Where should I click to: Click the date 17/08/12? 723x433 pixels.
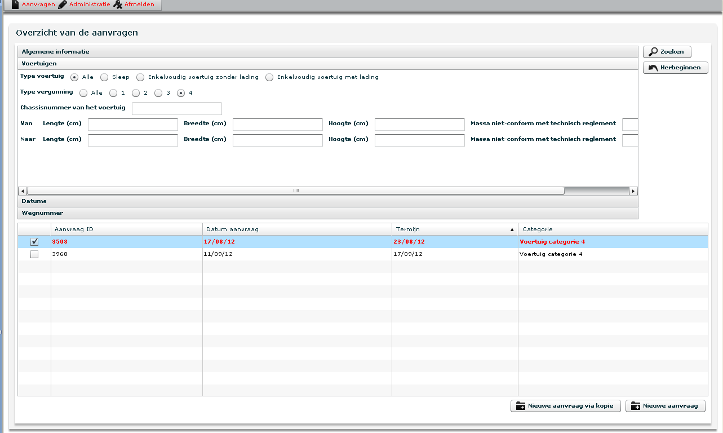(x=219, y=242)
